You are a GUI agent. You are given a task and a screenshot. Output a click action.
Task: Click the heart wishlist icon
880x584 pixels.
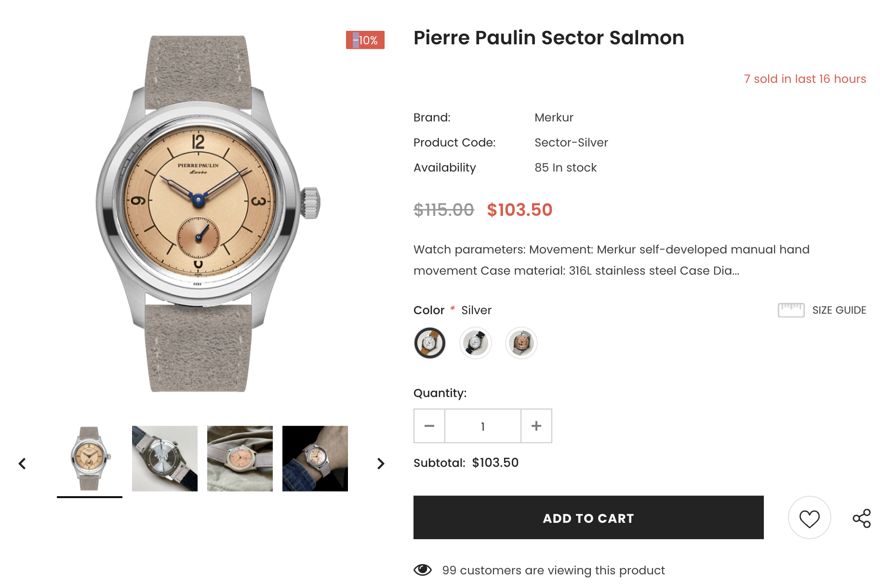pyautogui.click(x=809, y=518)
